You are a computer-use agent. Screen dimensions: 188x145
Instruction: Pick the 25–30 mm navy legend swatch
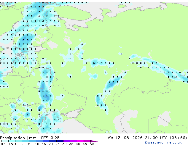tap(60, 141)
